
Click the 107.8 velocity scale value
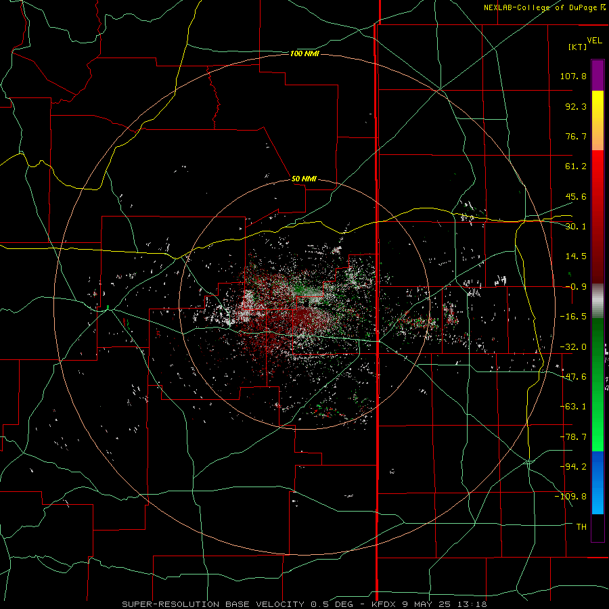tap(573, 76)
